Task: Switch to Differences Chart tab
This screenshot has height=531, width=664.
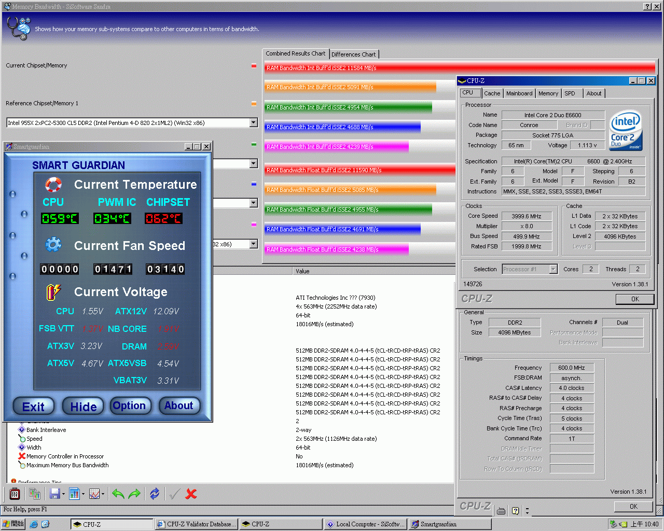Action: click(354, 54)
